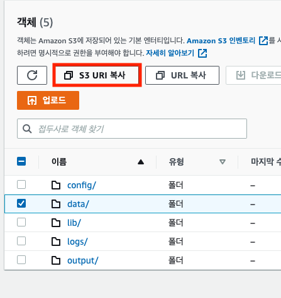Open the Amazon S3 인벤토리 link
Image resolution: width=281 pixels, height=298 pixels.
[221, 41]
